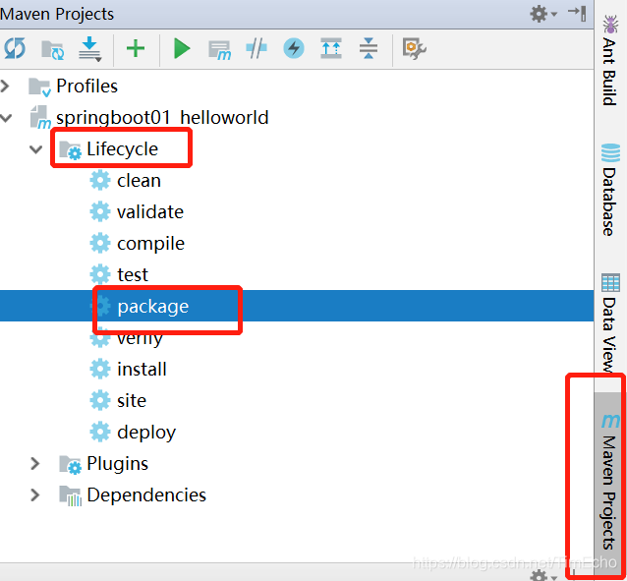Image resolution: width=627 pixels, height=581 pixels.
Task: Download sources and documentation icon
Action: coord(89,49)
